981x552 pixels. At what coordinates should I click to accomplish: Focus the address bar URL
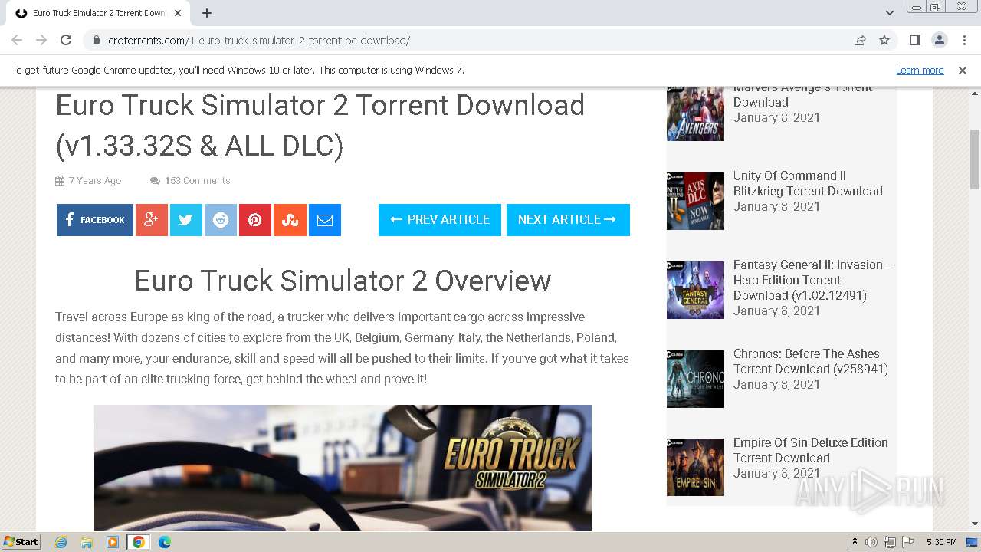click(x=259, y=40)
